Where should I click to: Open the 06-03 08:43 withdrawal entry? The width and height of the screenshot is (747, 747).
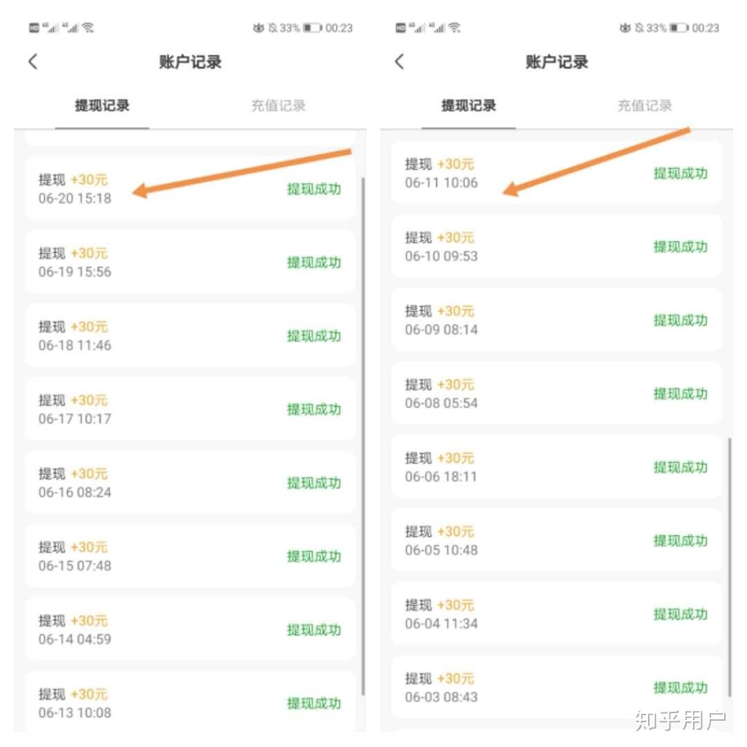pos(556,687)
